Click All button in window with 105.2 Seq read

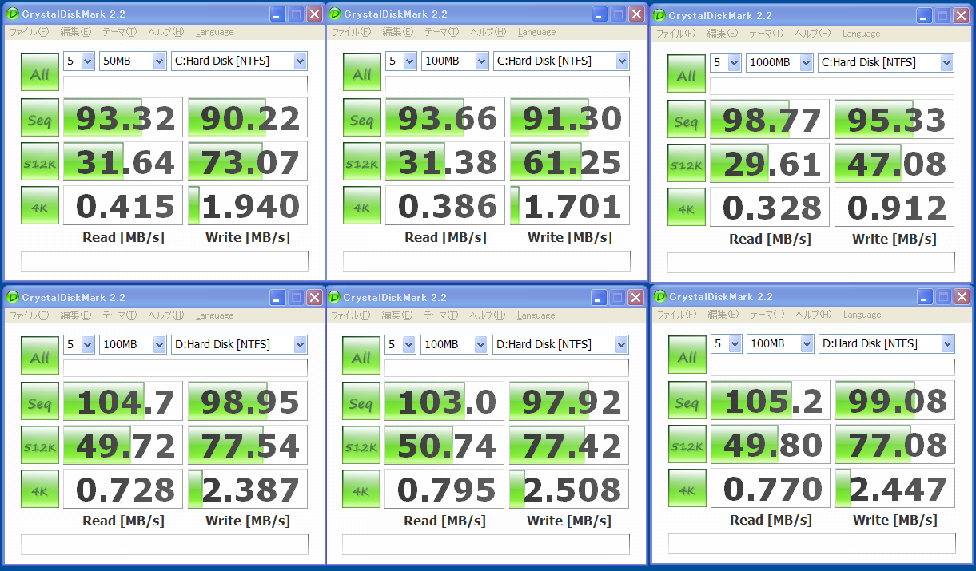[687, 355]
